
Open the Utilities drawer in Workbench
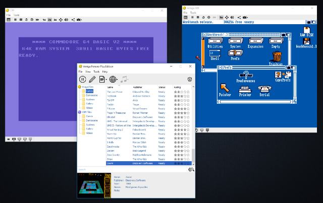pyautogui.click(x=215, y=43)
